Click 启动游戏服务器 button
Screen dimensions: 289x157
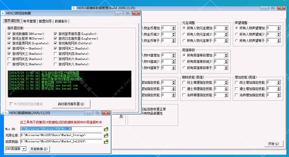coord(71,104)
